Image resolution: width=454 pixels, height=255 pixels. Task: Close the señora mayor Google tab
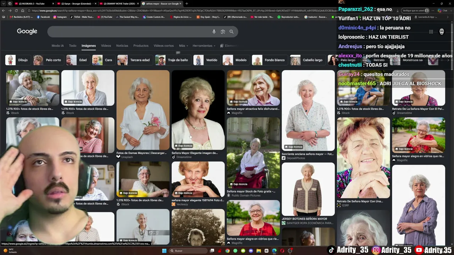(x=180, y=4)
